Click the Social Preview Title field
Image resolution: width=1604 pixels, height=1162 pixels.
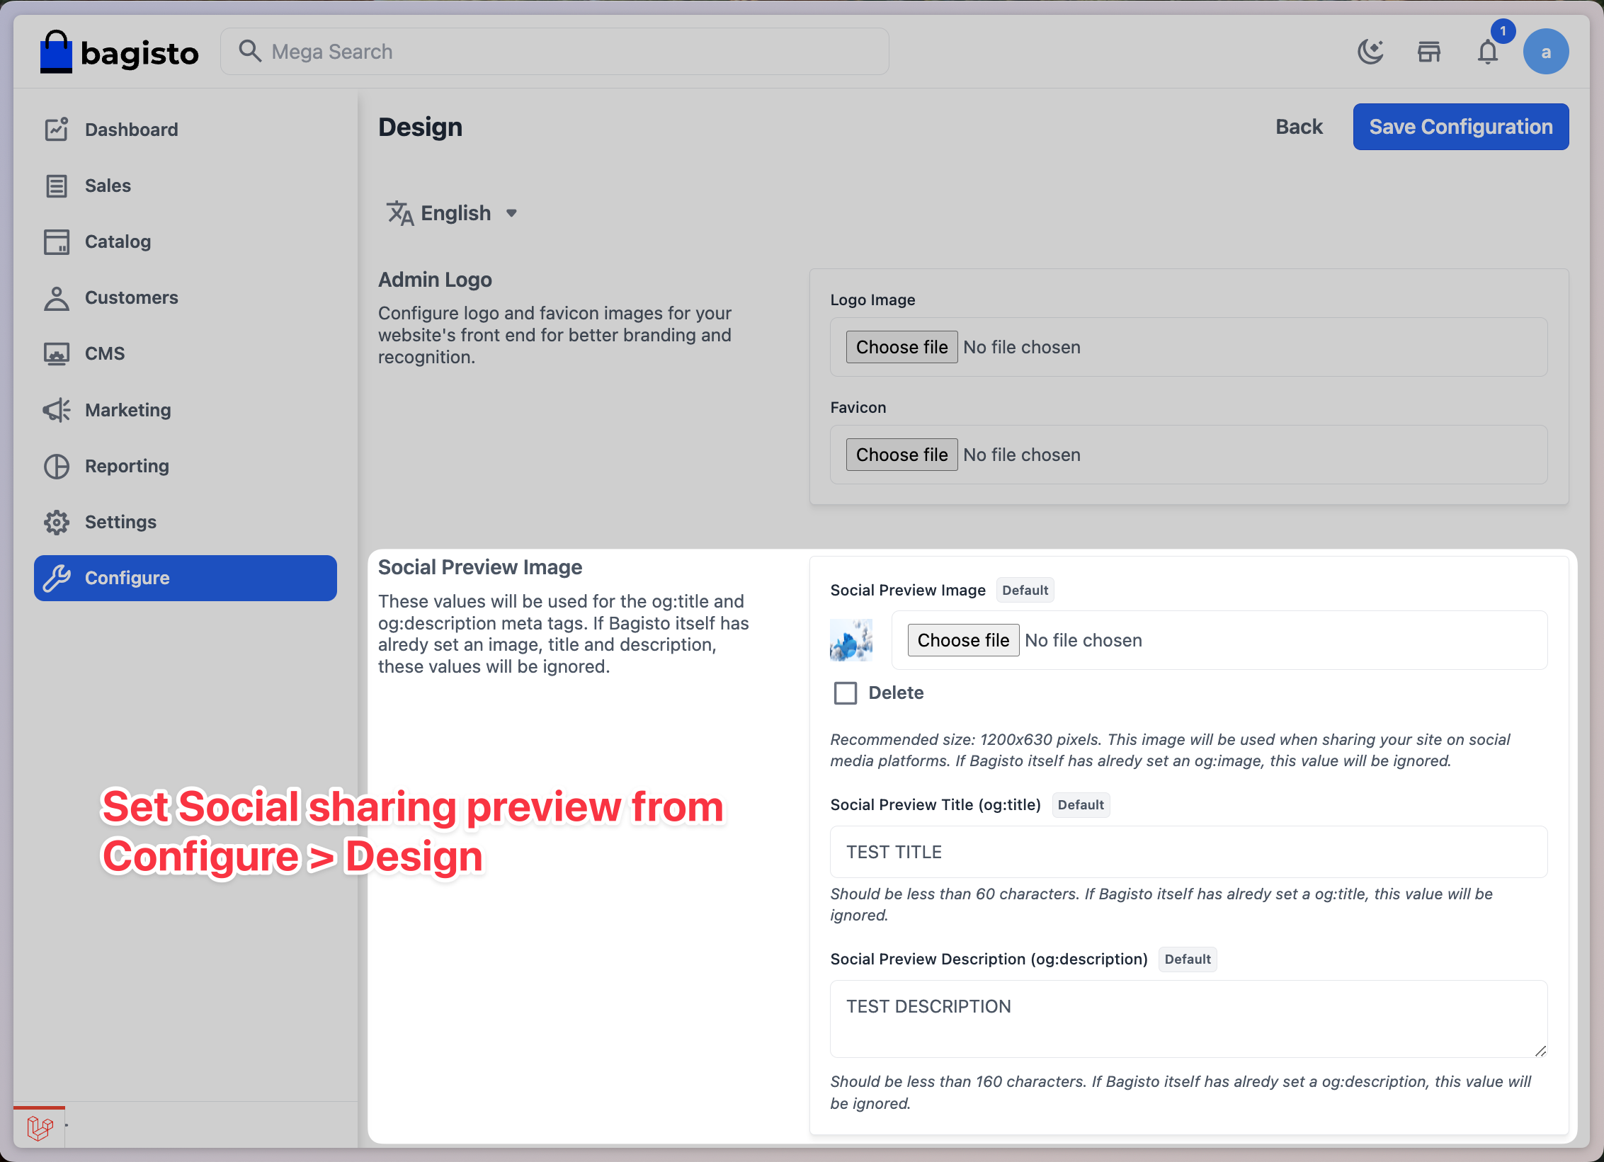(1188, 852)
